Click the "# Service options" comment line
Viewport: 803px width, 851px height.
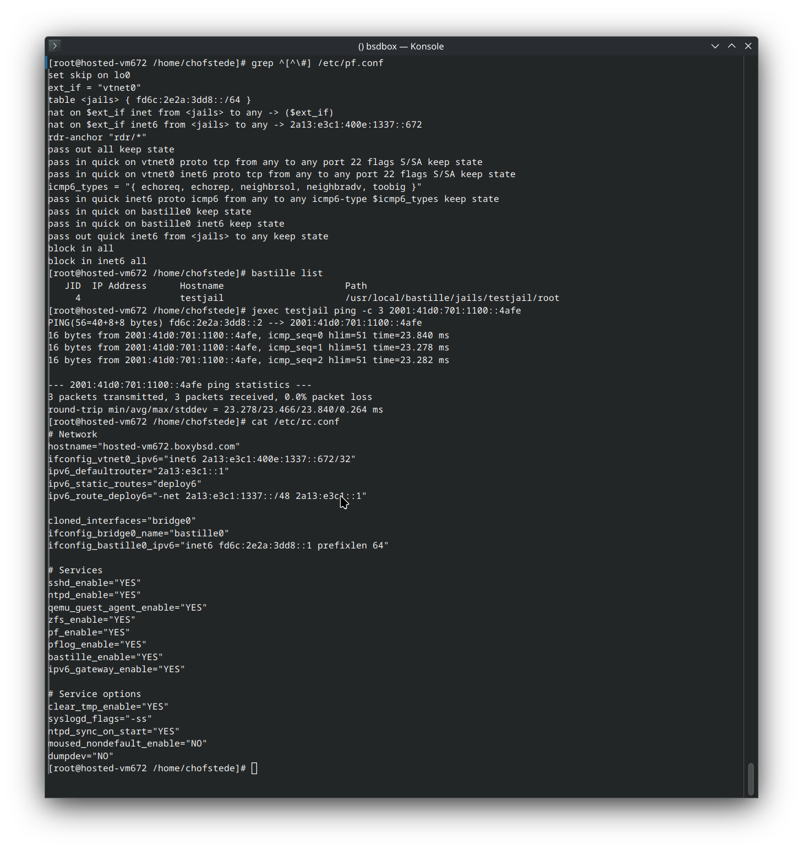pyautogui.click(x=95, y=694)
